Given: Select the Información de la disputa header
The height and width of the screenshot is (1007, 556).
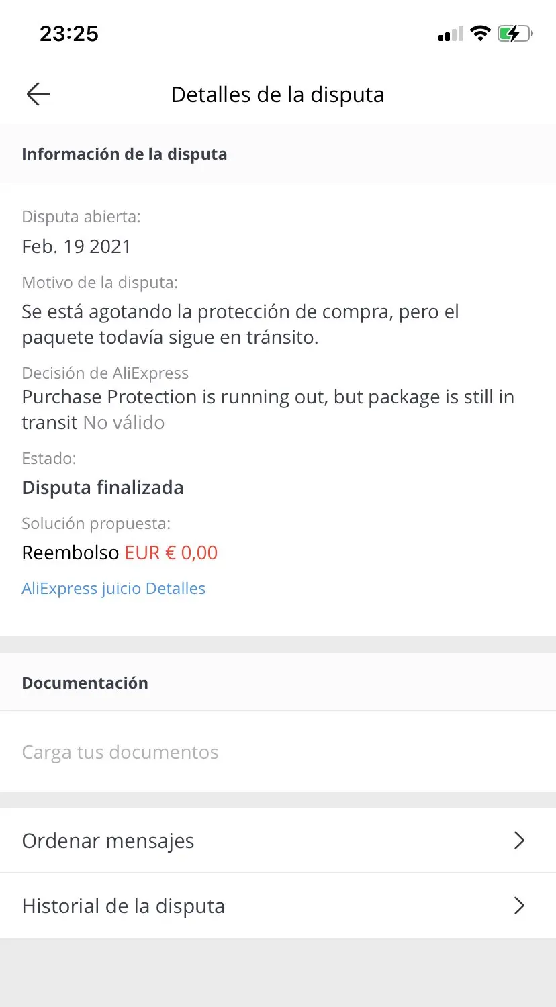Looking at the screenshot, I should [x=124, y=154].
